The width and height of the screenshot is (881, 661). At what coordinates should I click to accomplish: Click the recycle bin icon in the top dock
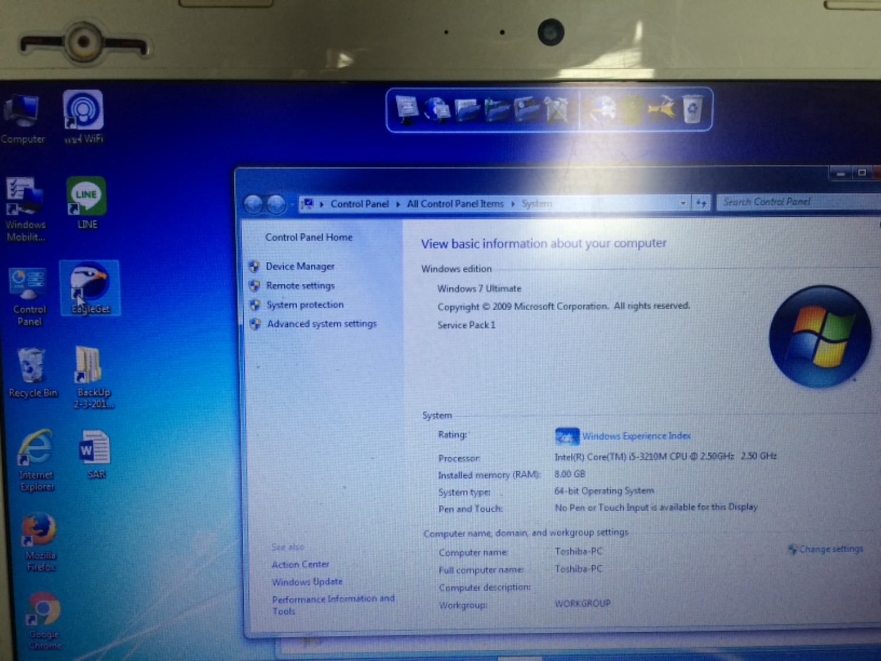coord(692,109)
